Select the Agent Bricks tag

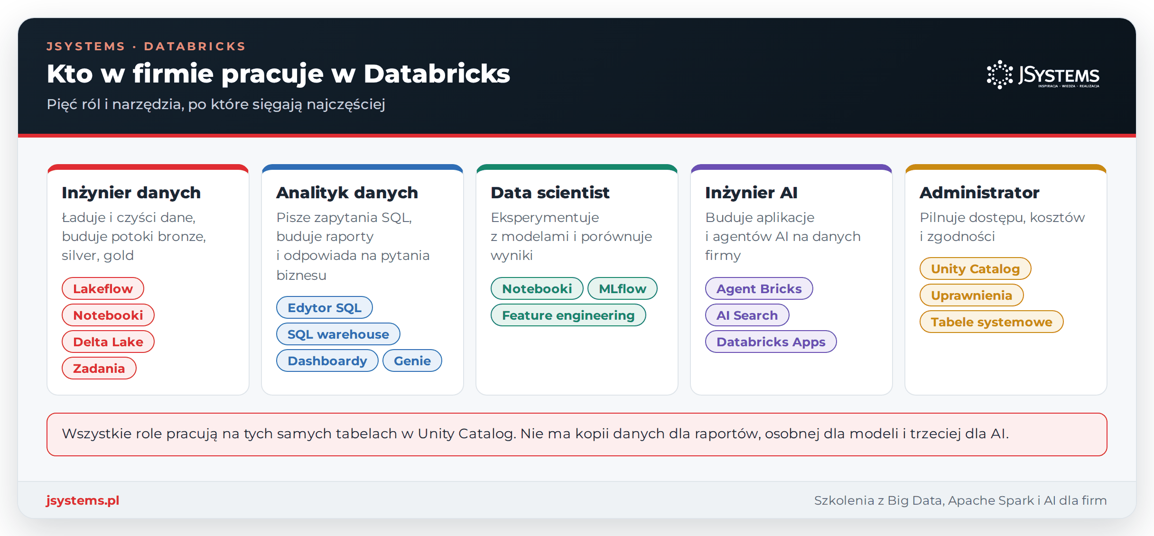[x=759, y=288]
